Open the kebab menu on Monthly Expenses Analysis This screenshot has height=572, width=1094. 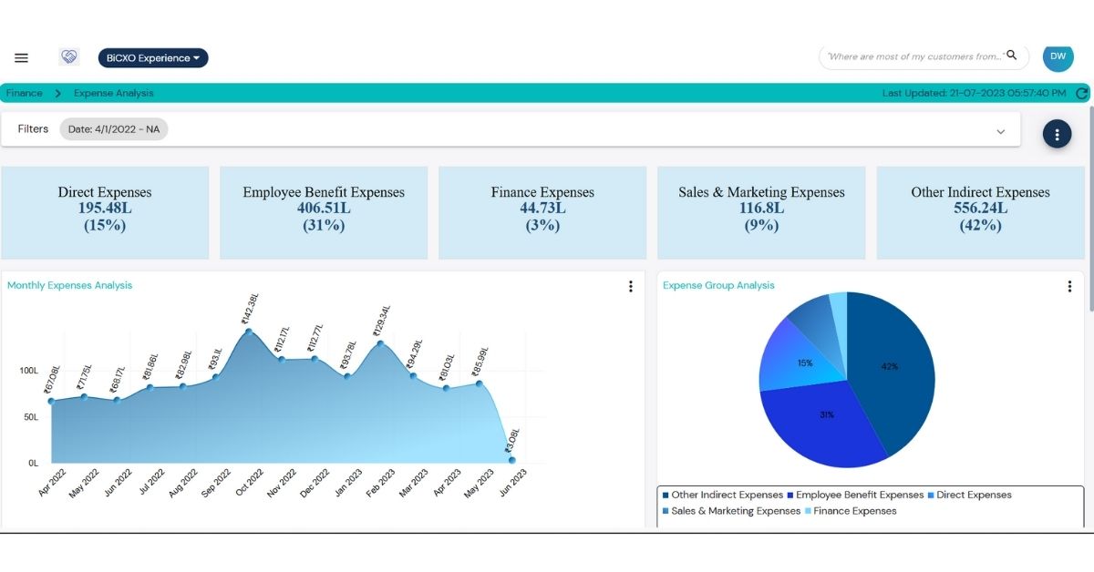pos(630,286)
